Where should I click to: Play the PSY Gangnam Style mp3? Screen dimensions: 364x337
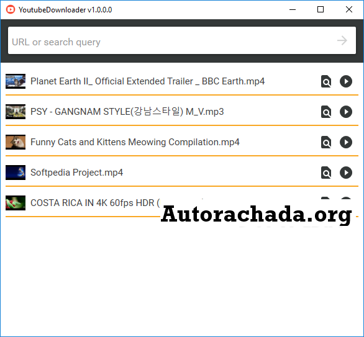(346, 112)
